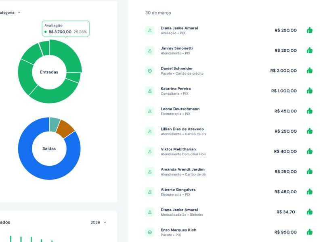323x242 pixels.
Task: Click the package icon beside Daniel Schneider
Action: pos(150,71)
